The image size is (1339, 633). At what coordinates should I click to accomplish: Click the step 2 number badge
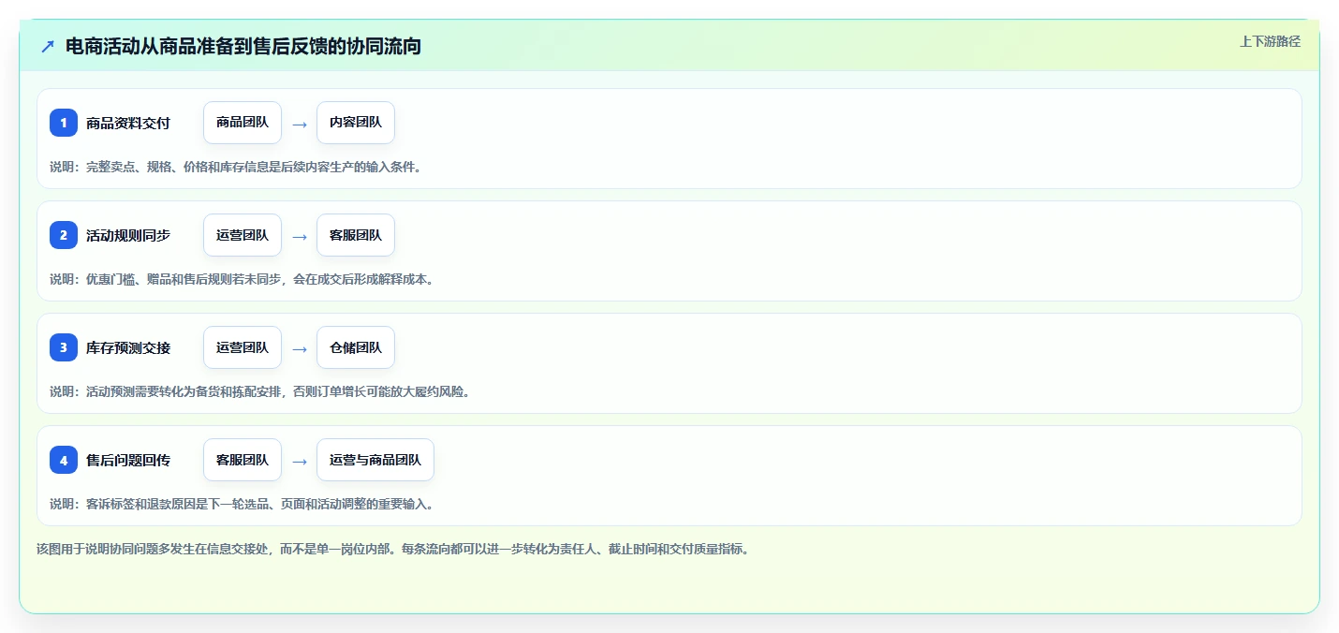[x=64, y=235]
